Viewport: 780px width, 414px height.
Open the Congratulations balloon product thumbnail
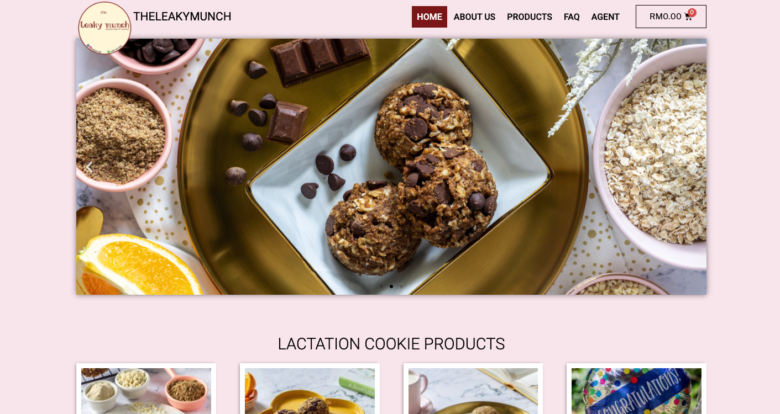[636, 391]
